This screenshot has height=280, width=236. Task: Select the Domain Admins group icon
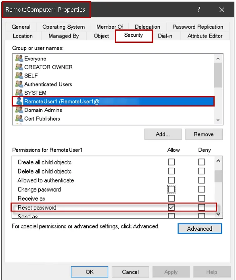[19, 110]
